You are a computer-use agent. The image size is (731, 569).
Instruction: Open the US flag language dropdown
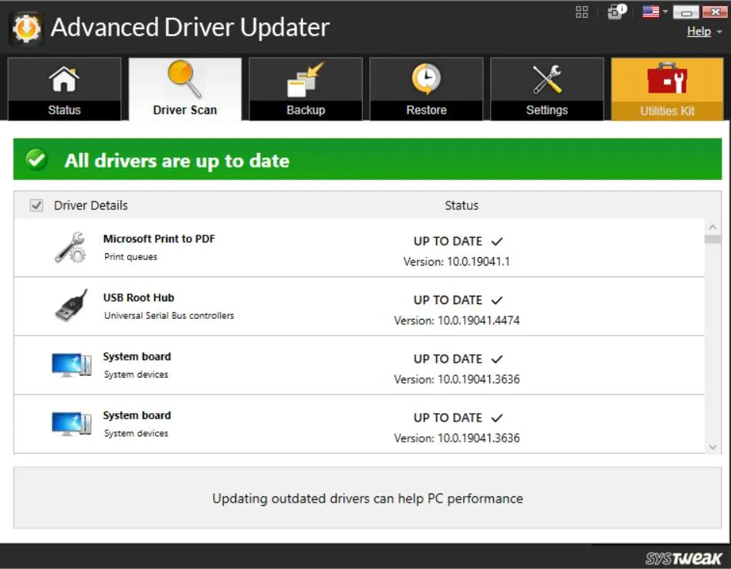coord(655,12)
